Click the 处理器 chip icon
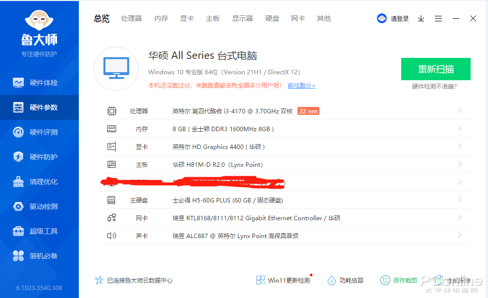This screenshot has height=298, width=488. click(112, 111)
